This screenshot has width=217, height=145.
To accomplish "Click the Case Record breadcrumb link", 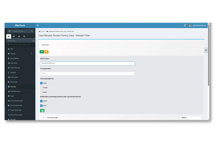I will click(x=61, y=32).
